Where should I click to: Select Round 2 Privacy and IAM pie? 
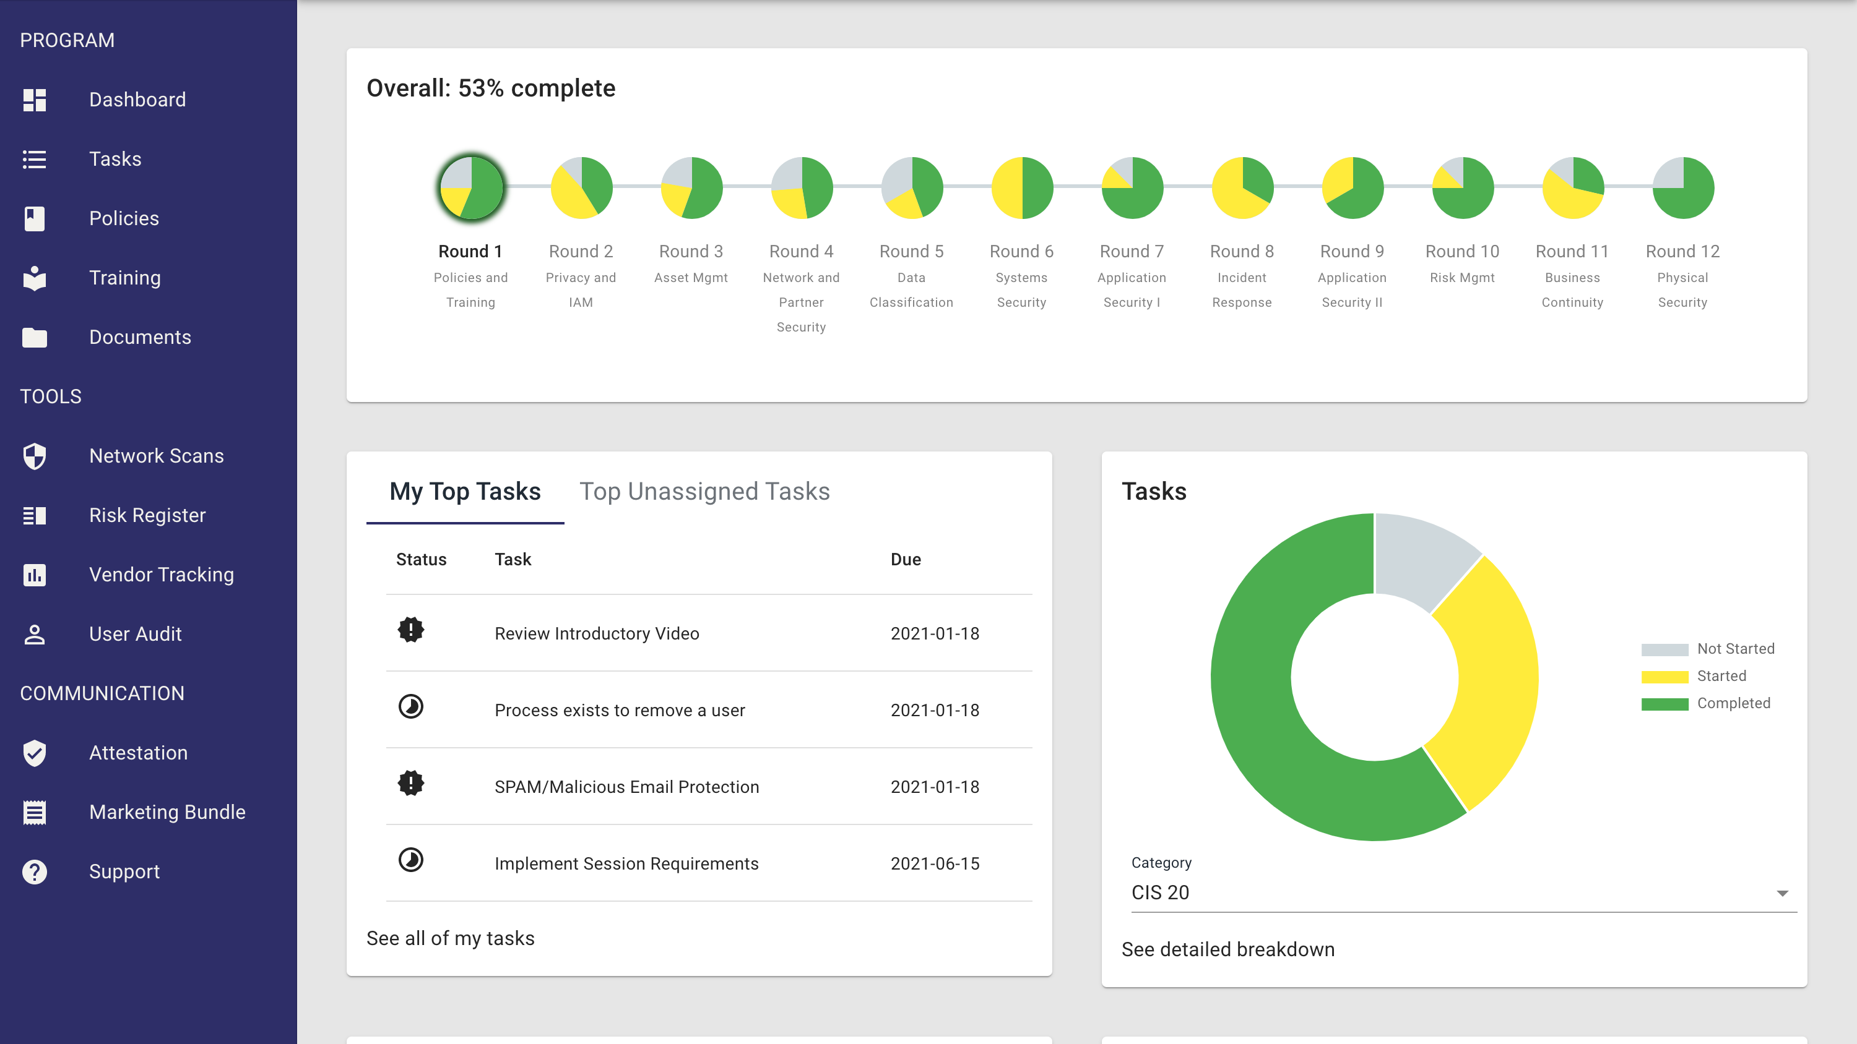click(582, 187)
